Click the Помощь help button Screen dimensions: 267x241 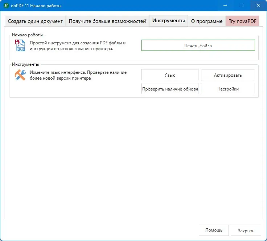click(x=214, y=230)
